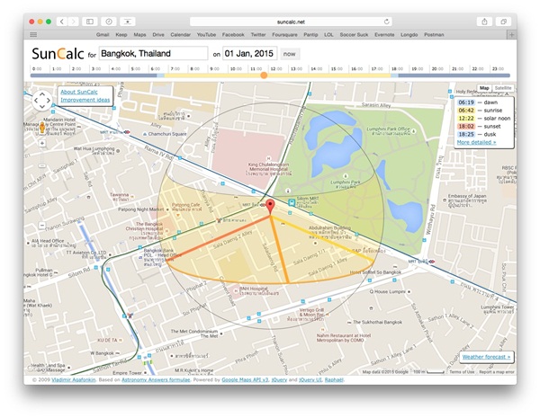The height and width of the screenshot is (418, 540).
Task: Open the Astronomy Answers formulae link
Action: (x=156, y=380)
